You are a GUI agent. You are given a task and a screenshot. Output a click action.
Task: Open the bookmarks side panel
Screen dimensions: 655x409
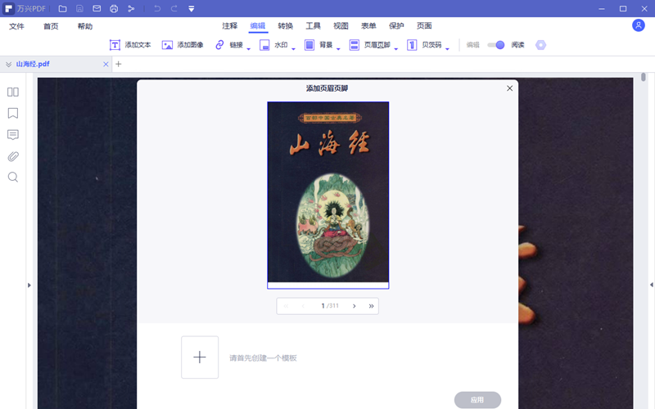point(13,114)
